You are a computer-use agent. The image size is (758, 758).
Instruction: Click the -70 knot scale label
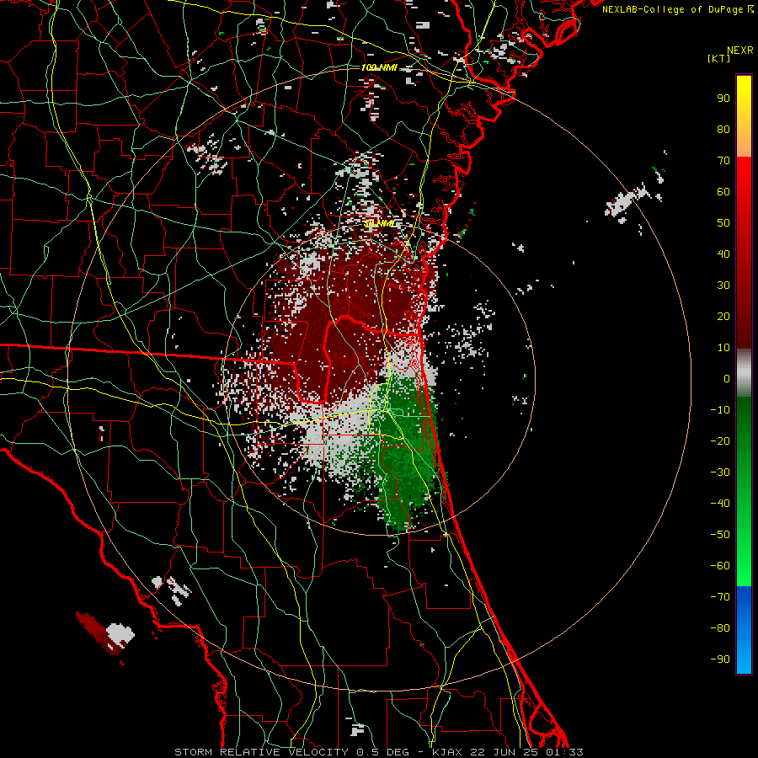pyautogui.click(x=720, y=597)
